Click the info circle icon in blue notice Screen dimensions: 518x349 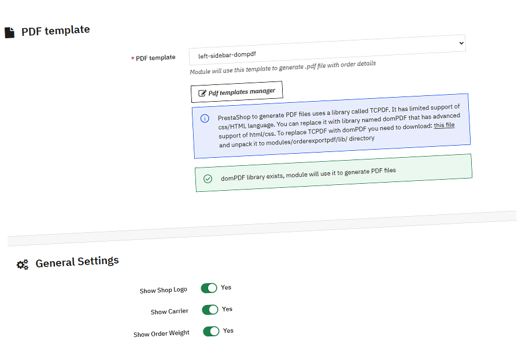pyautogui.click(x=205, y=118)
